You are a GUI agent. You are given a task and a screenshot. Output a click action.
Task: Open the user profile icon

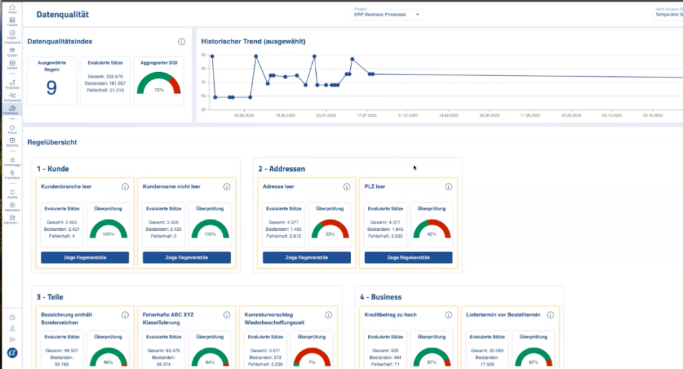(12, 328)
